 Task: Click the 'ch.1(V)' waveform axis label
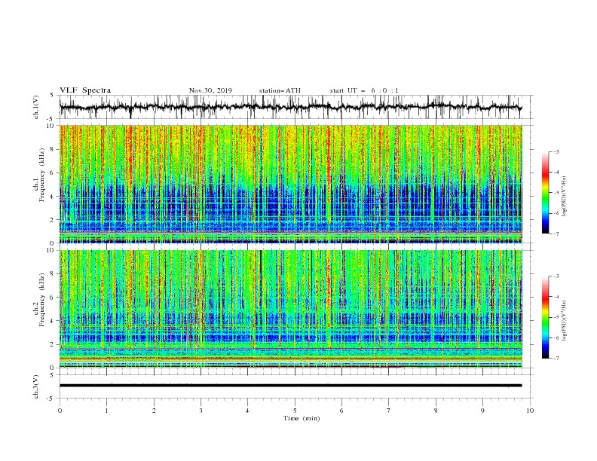click(x=36, y=107)
